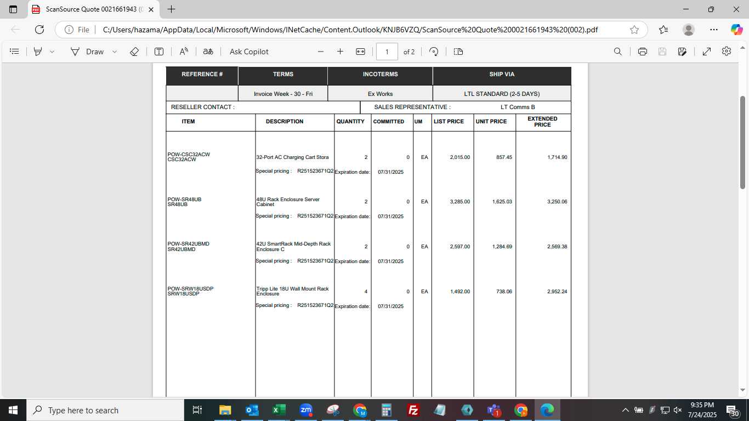Viewport: 749px width, 421px height.
Task: Select the LTL STANDARD (2-5 DAYS) cell
Action: (502, 94)
